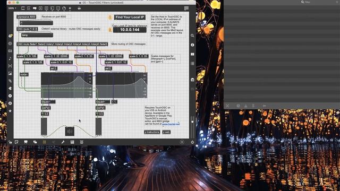Screen dimensions: 340x191
Task: Open the star Favorites icon in left sidebar
Action: pyautogui.click(x=10, y=111)
